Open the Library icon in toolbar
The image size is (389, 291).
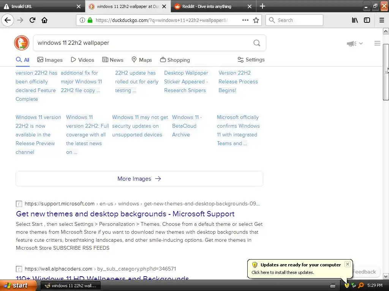(355, 20)
